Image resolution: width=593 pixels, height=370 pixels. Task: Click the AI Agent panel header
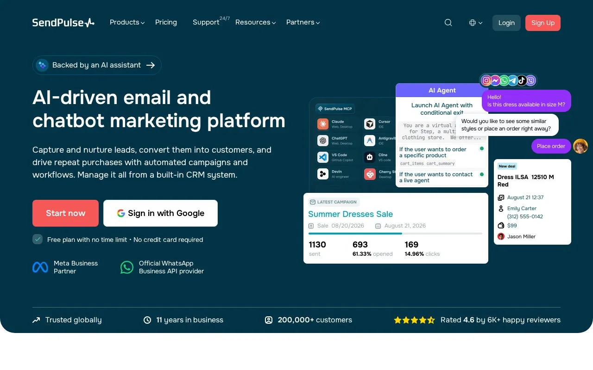pyautogui.click(x=442, y=90)
